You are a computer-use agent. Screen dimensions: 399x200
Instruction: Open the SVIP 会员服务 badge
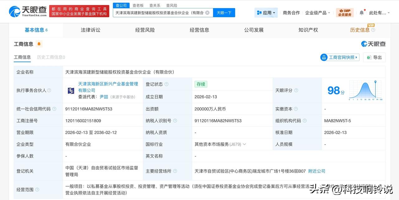[344, 12]
